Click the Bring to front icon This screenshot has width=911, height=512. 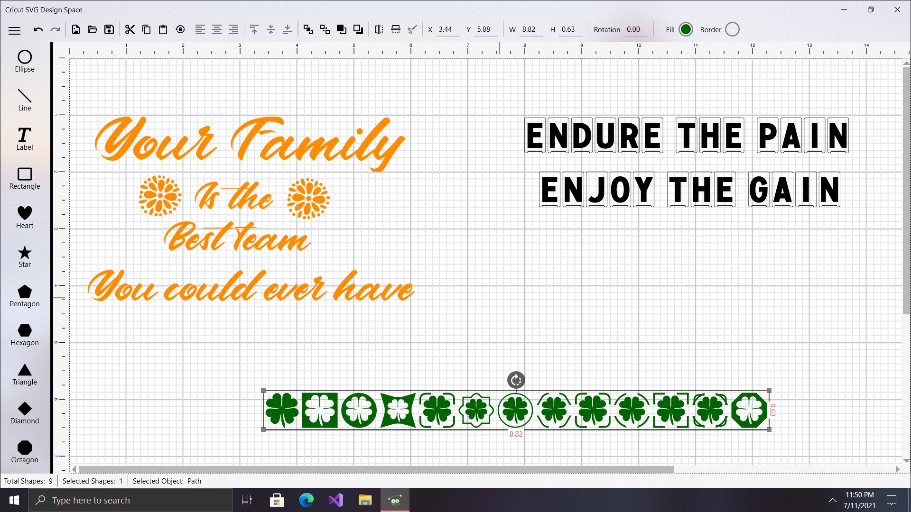[x=341, y=29]
